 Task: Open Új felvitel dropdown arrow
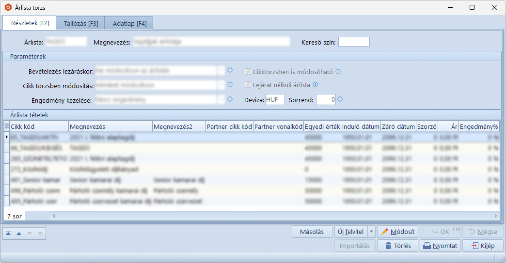372,232
